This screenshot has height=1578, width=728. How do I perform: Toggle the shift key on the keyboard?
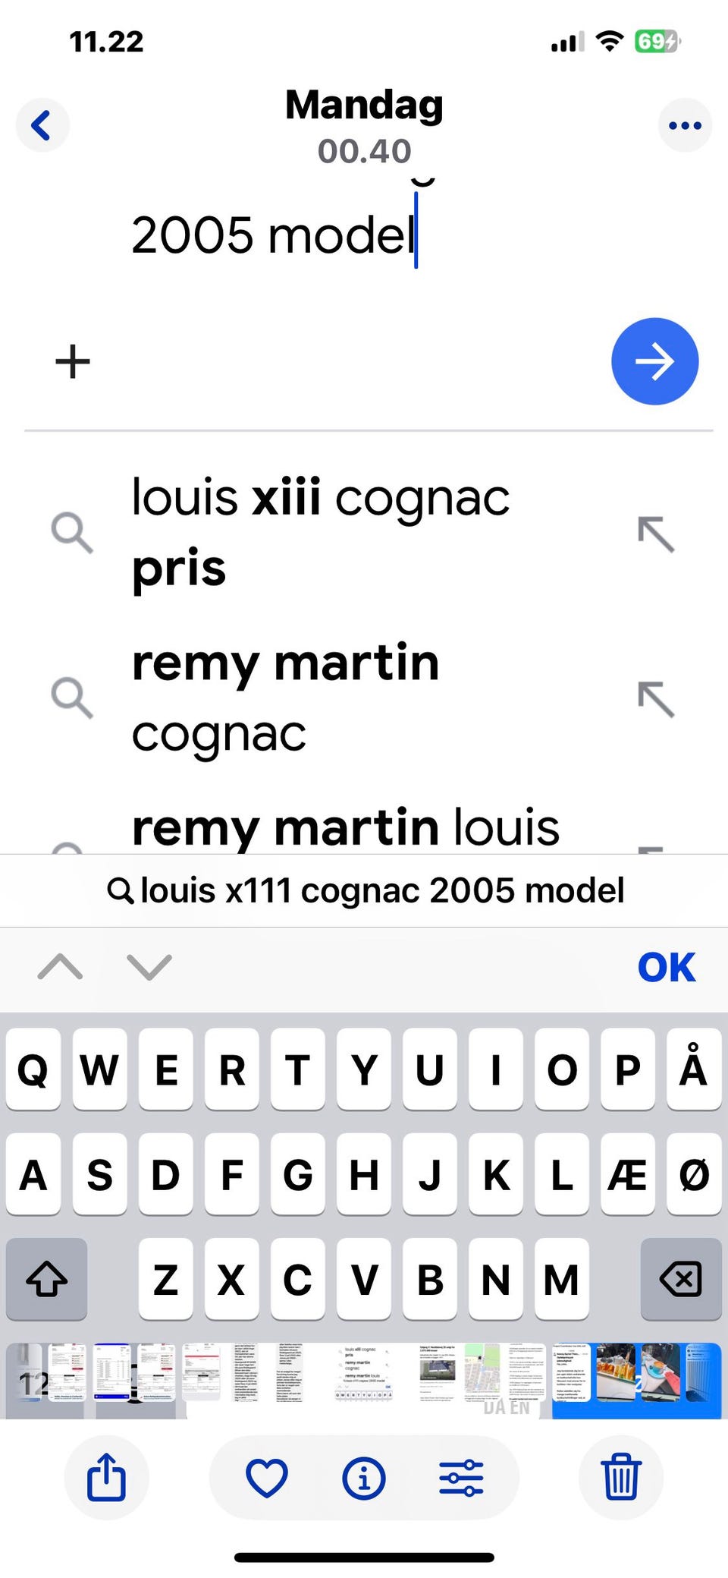(46, 1279)
